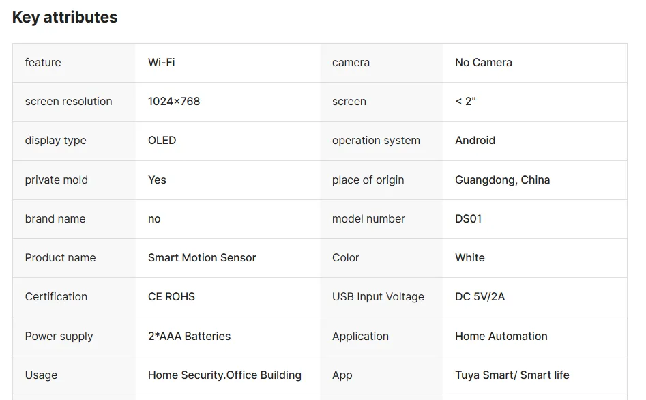Select the 1024×768 screen resolution value

coord(174,102)
